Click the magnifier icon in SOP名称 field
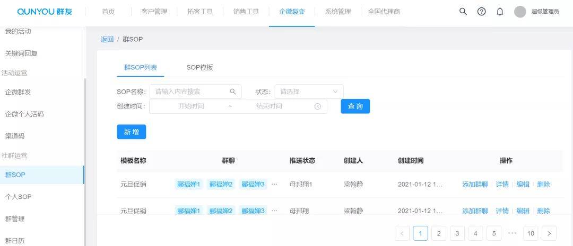Screen dimensions: 573x246 tap(233, 92)
